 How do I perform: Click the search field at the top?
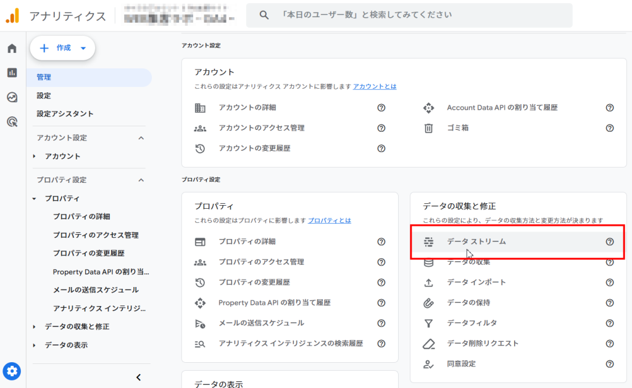409,15
